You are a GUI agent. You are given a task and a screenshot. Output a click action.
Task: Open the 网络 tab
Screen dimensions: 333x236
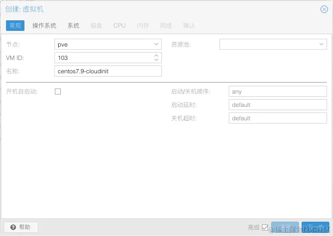coord(166,26)
